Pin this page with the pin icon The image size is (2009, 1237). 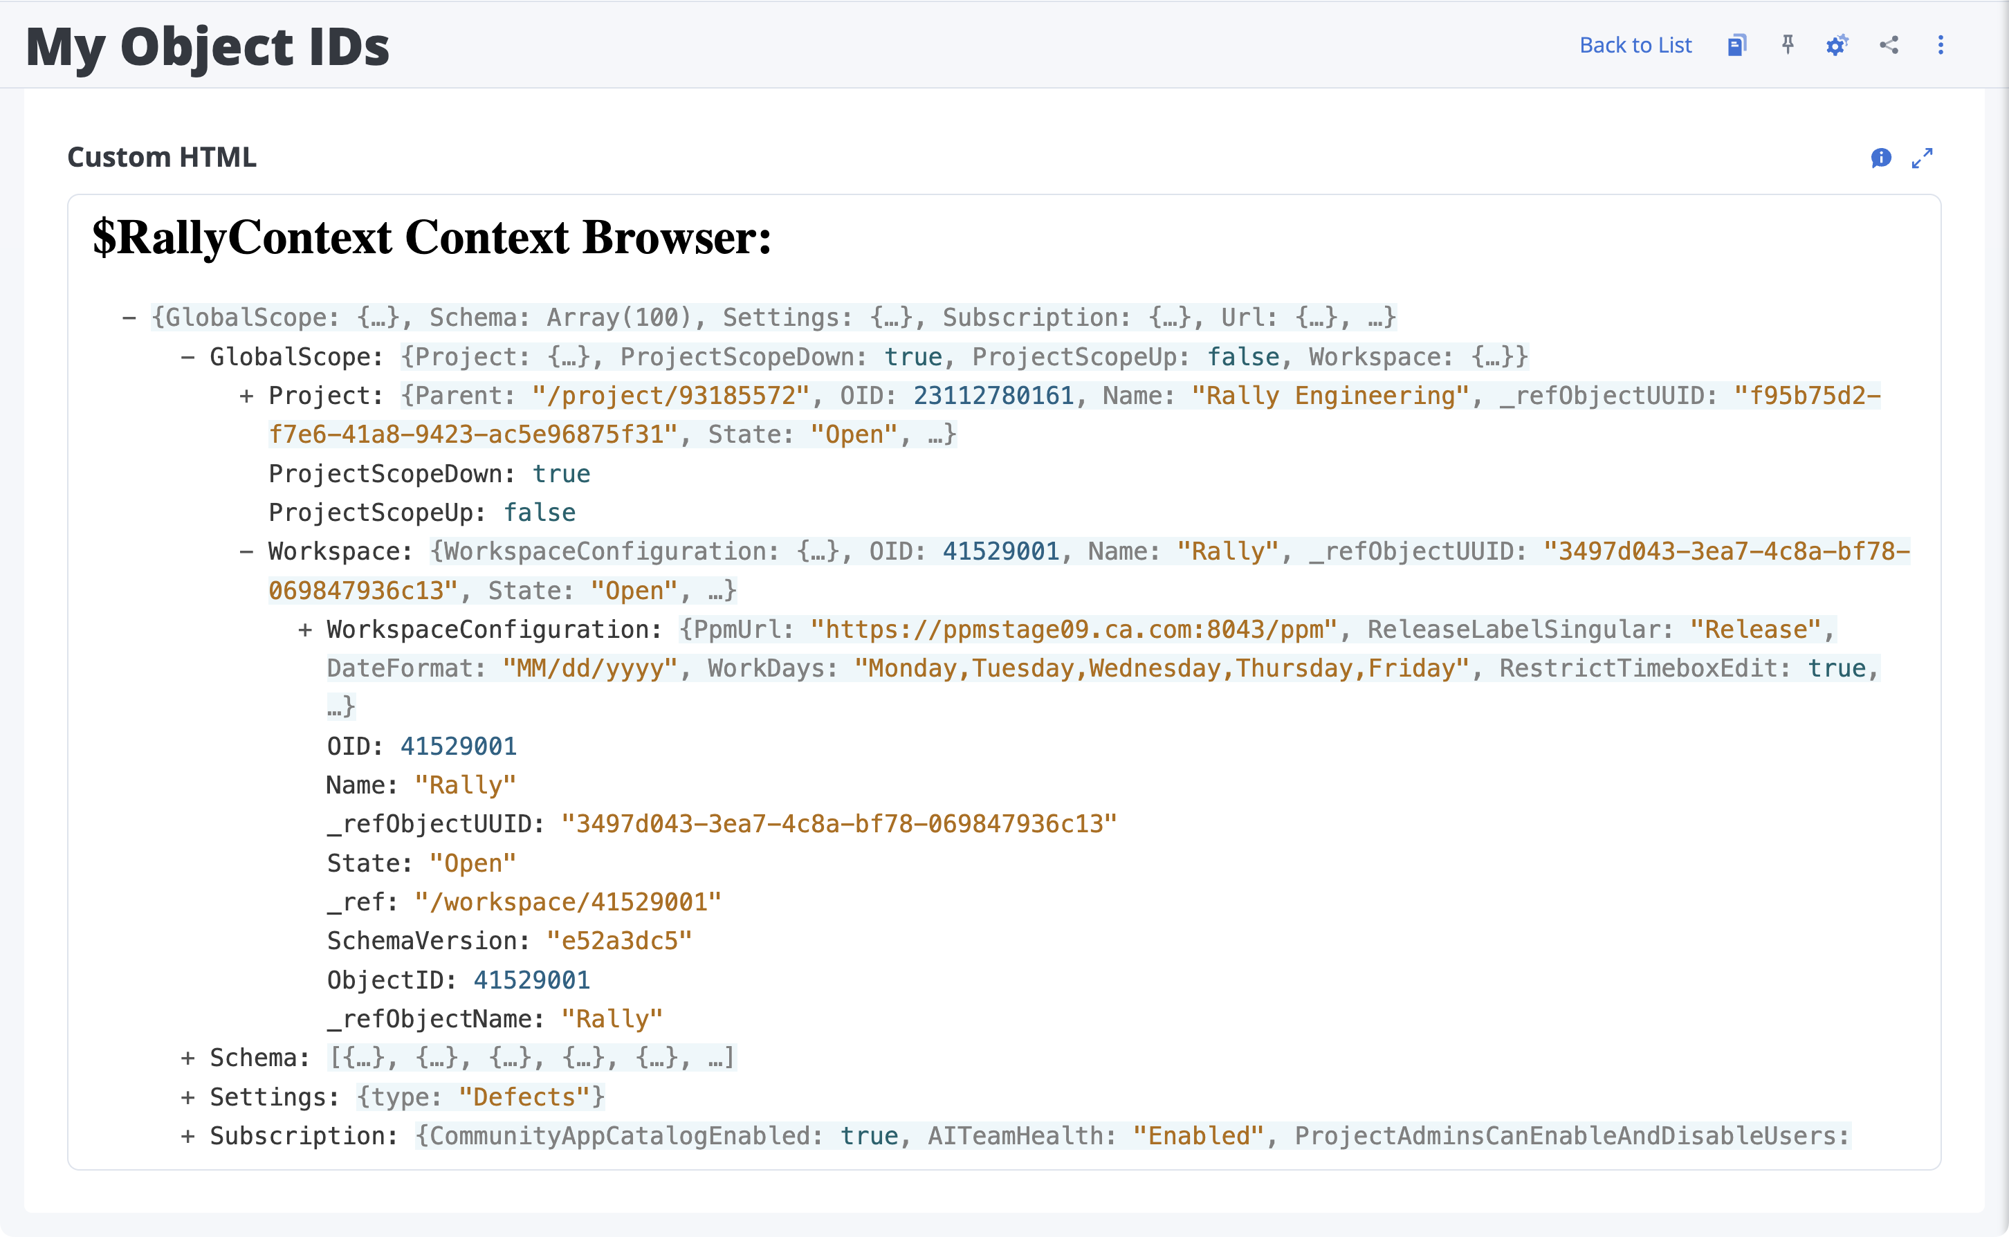pos(1788,45)
